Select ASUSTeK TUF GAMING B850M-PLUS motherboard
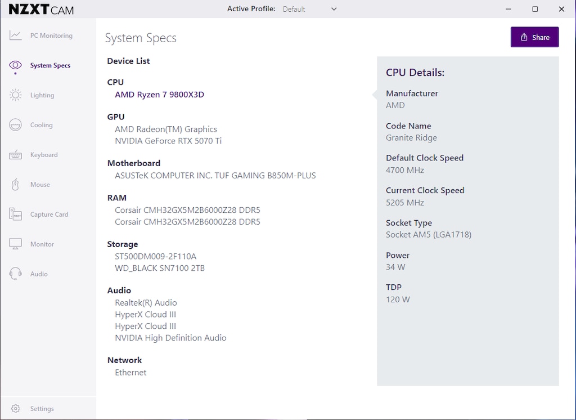This screenshot has height=420, width=576. [x=215, y=176]
